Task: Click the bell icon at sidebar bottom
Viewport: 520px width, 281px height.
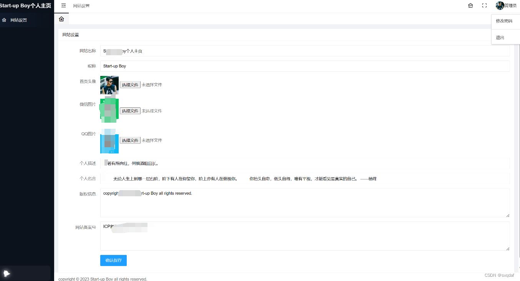Action: [x=7, y=273]
